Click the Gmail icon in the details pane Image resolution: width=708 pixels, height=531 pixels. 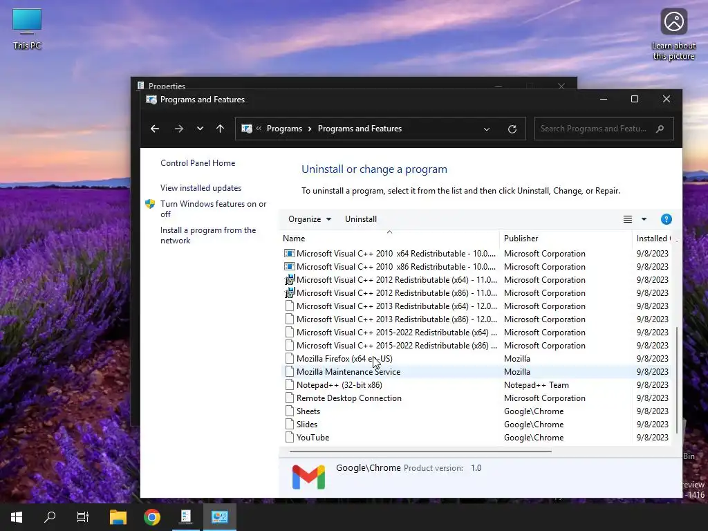(308, 477)
